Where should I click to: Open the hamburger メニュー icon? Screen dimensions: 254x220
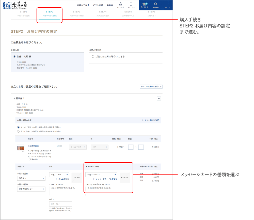[167, 5]
